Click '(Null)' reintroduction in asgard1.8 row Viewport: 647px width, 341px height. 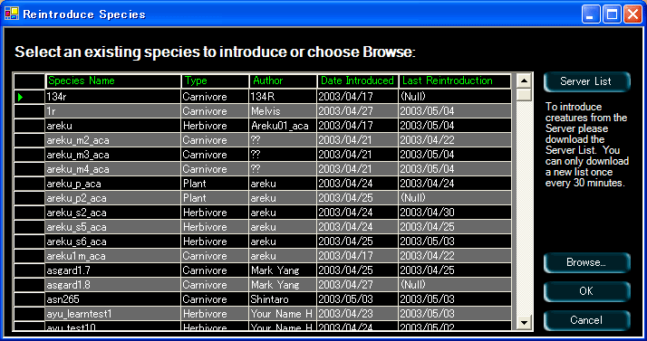tap(455, 285)
